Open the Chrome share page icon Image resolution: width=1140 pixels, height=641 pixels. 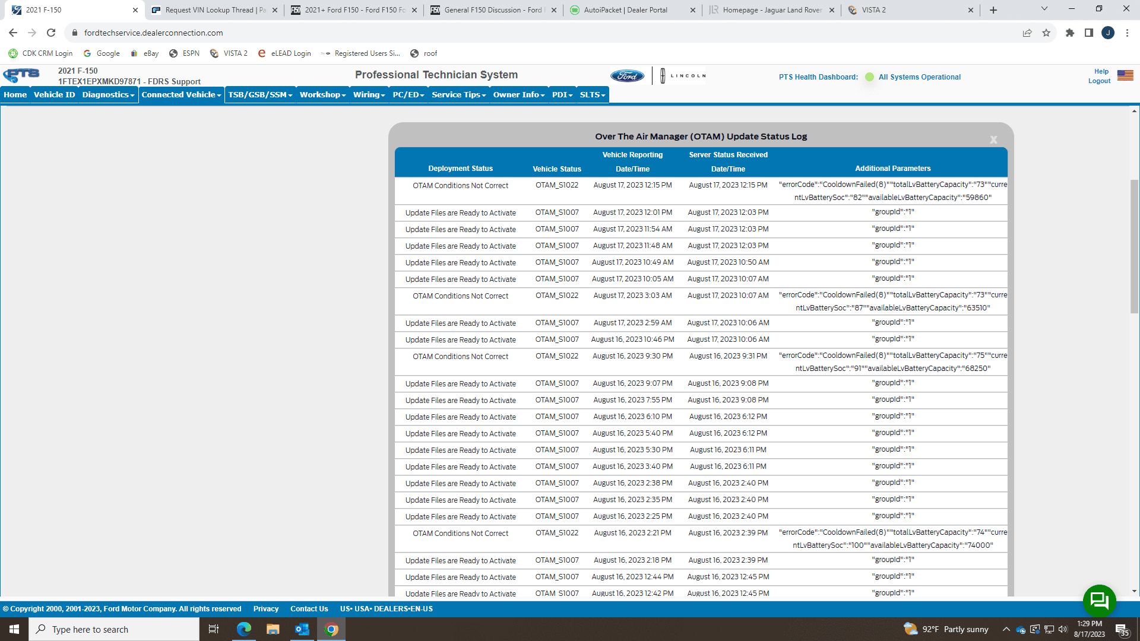point(1027,33)
